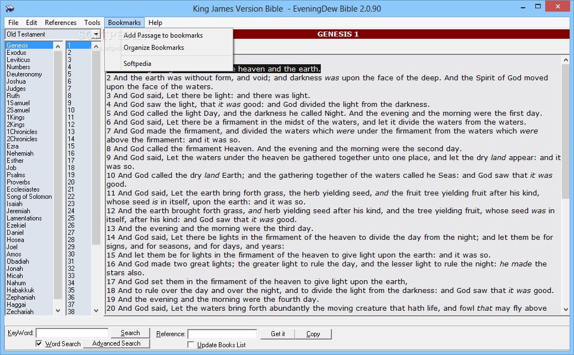574x355 pixels.
Task: Select Habakkuk in the book list
Action: 29,290
